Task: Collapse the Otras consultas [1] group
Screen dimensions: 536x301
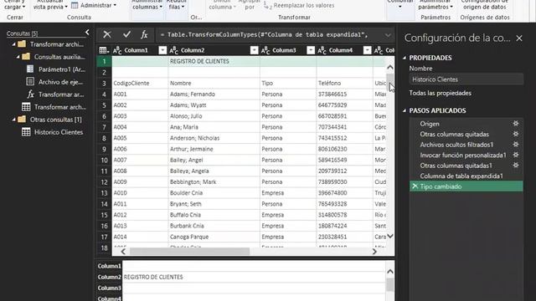Action: point(13,120)
